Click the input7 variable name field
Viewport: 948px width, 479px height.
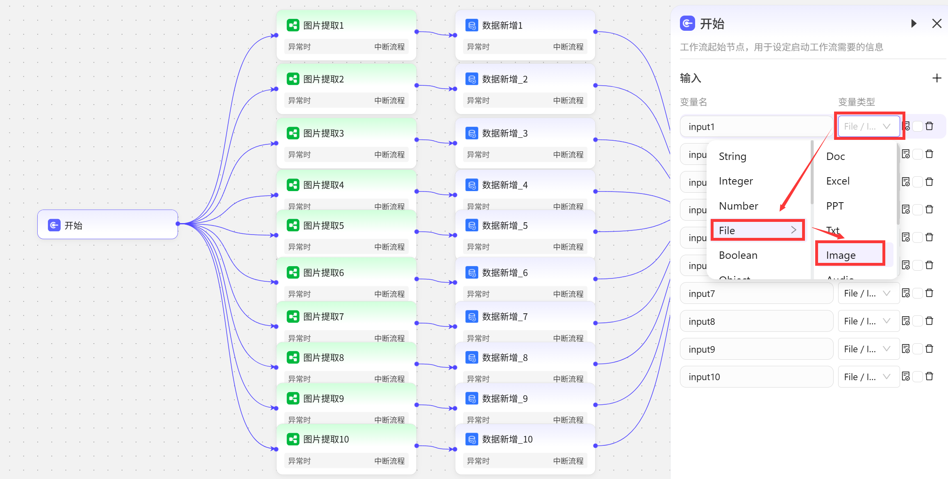pos(756,294)
